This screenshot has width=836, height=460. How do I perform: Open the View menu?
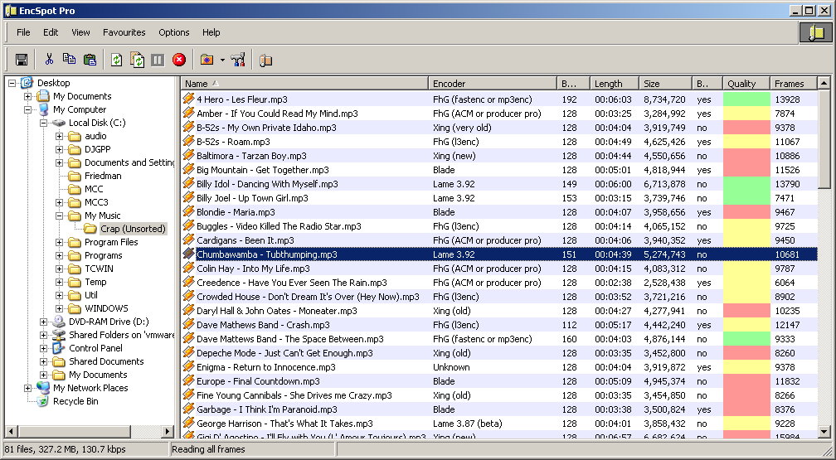[80, 32]
